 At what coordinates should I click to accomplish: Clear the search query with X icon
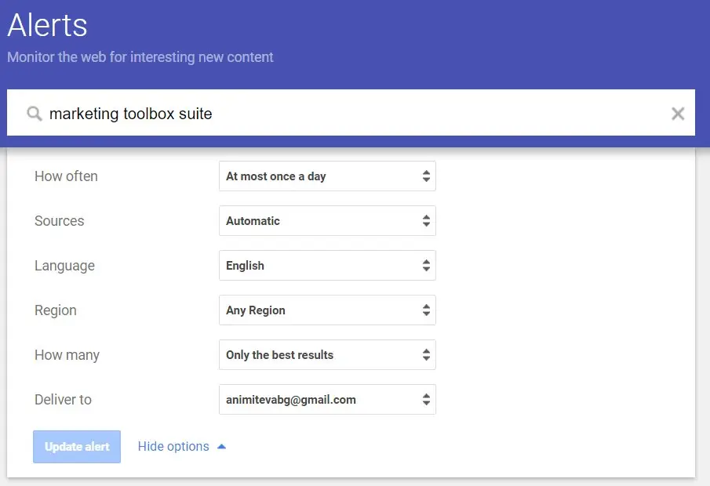coord(677,114)
